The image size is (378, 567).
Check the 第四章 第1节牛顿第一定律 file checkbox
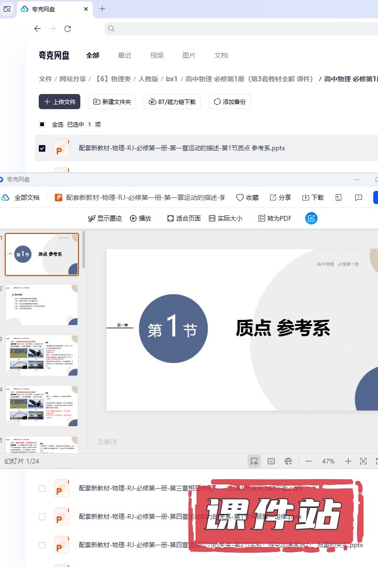(42, 517)
